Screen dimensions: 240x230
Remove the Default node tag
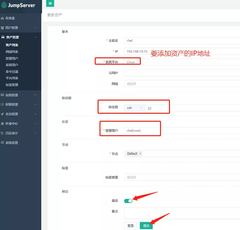point(140,154)
